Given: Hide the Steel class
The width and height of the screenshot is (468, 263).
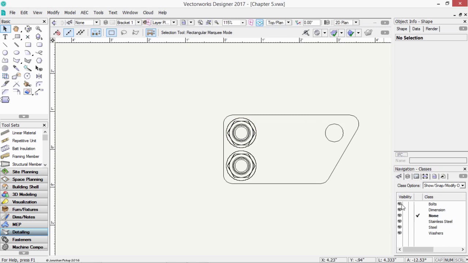Looking at the screenshot, I should [400, 227].
